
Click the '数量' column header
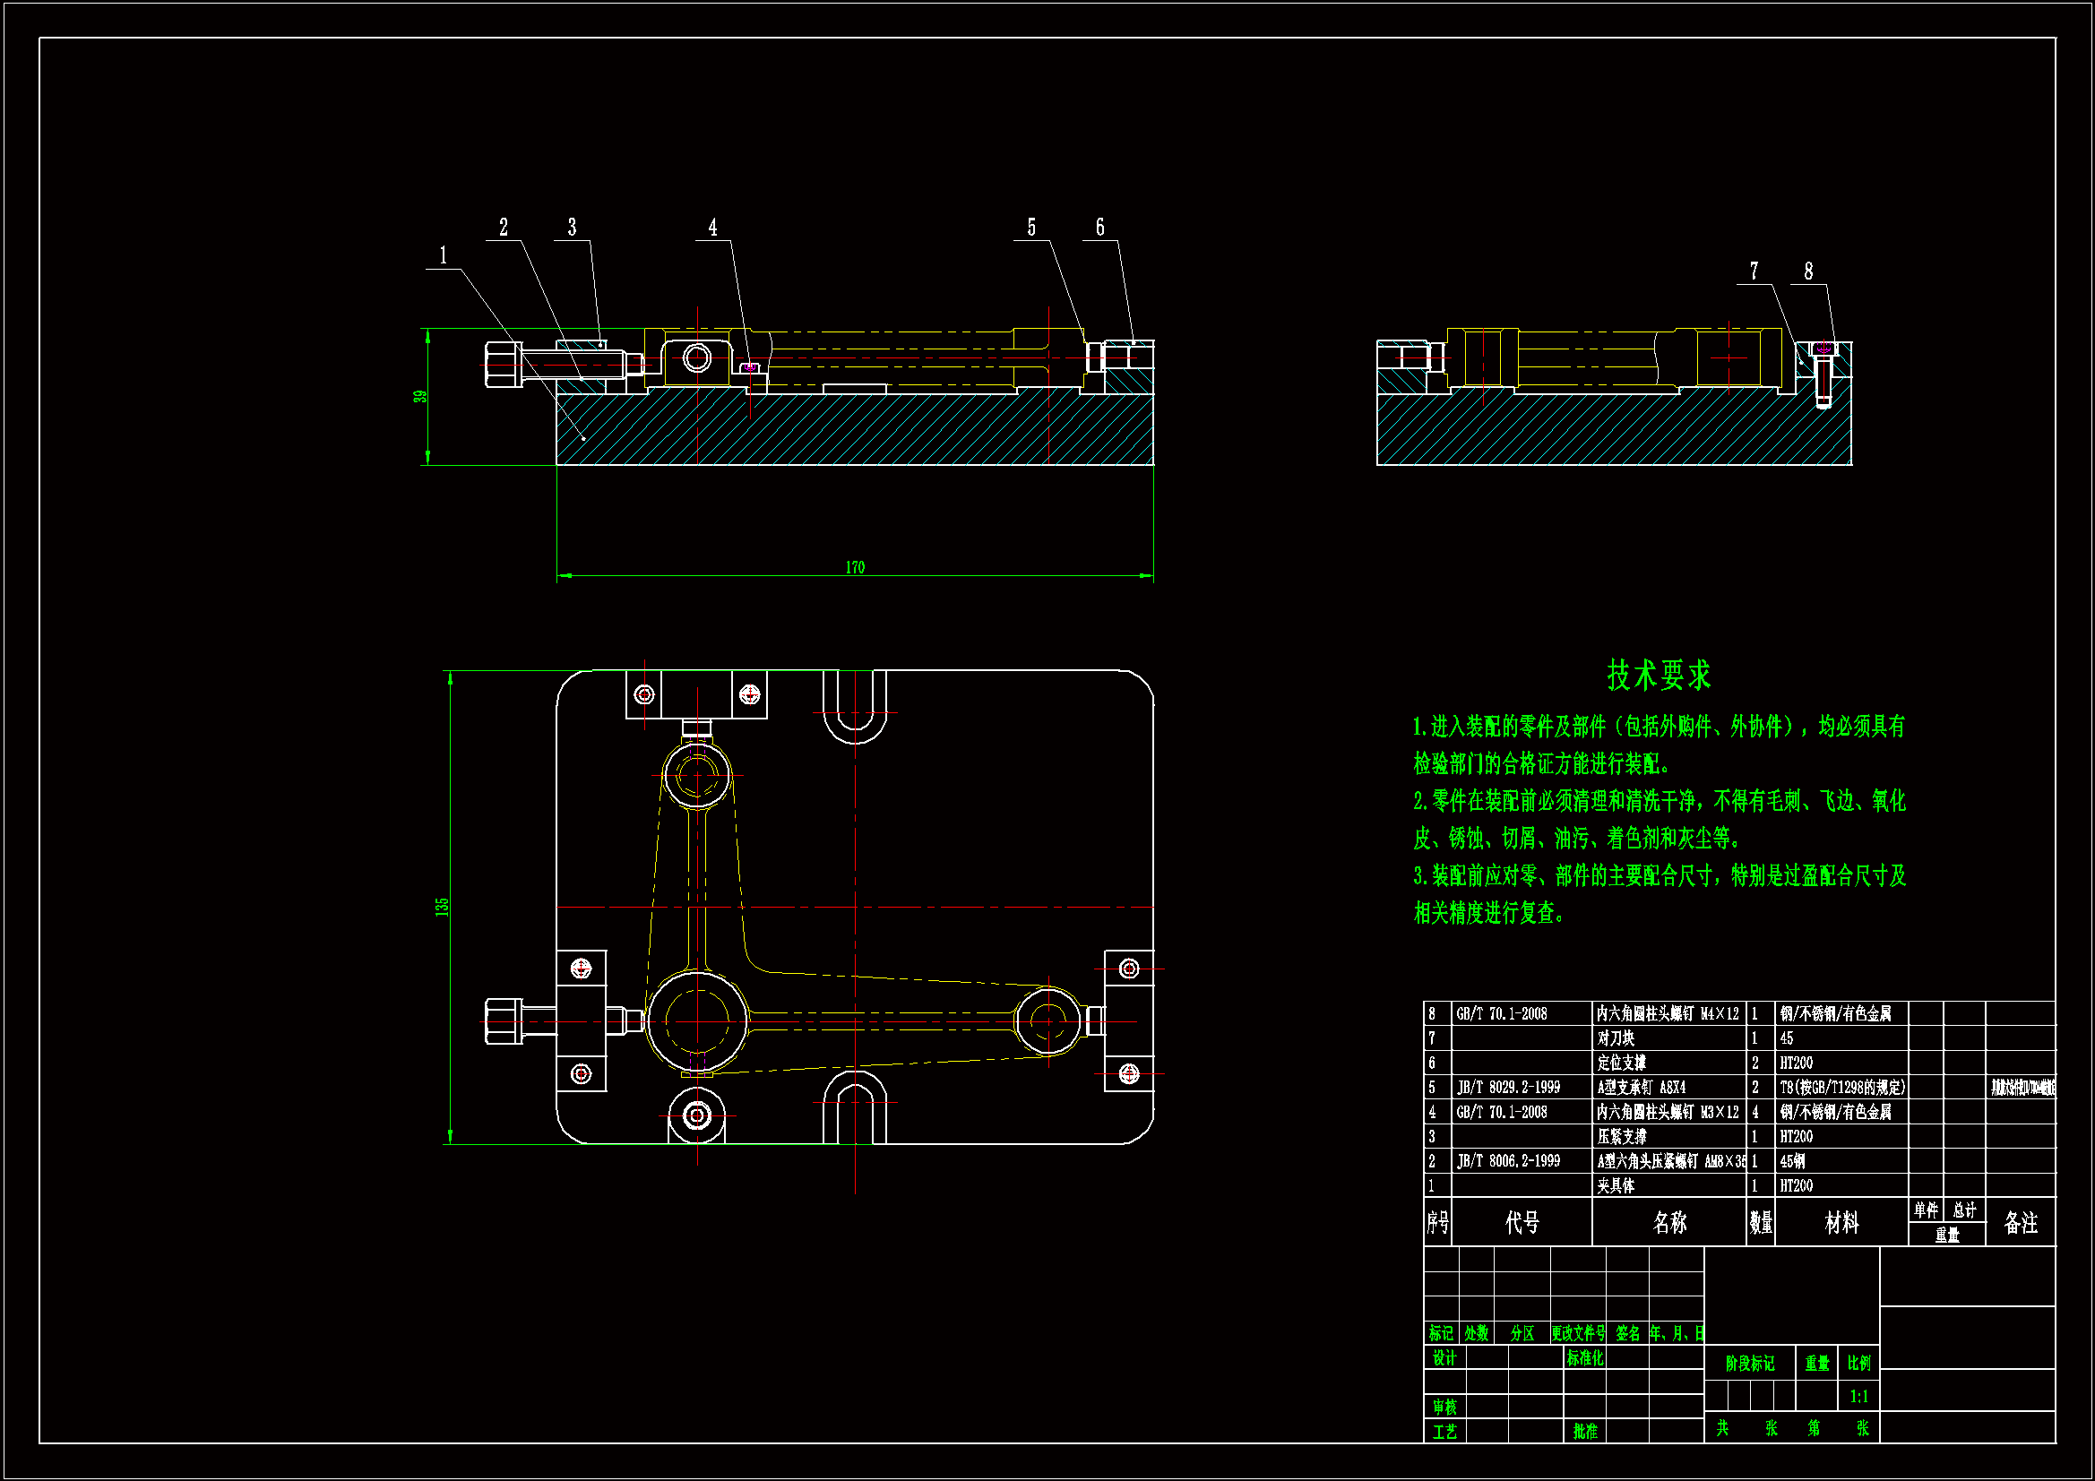pos(1761,1223)
